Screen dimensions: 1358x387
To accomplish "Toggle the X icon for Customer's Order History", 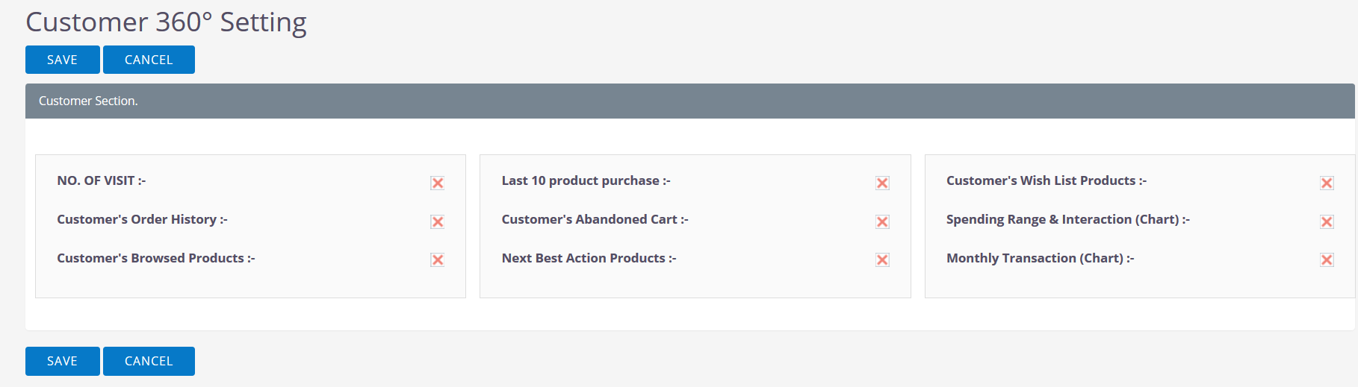I will pos(438,221).
